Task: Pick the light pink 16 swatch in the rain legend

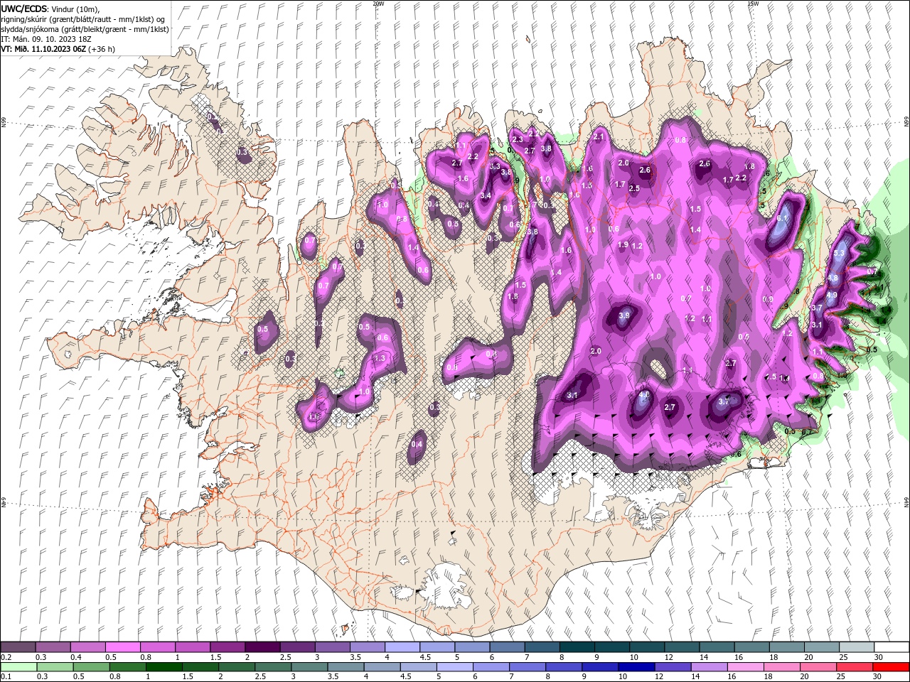Action: point(745,667)
